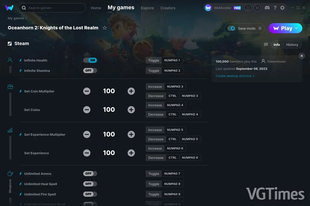Open the My games tab

coord(121,8)
